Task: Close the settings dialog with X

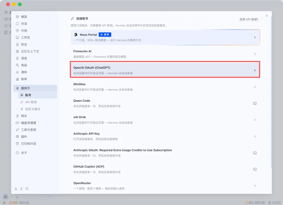Action: coord(266,16)
